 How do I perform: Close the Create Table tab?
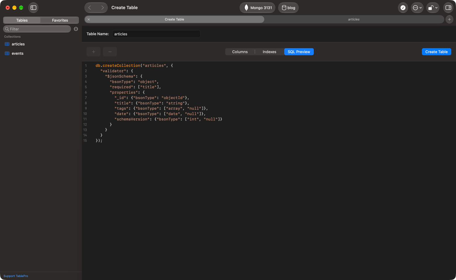click(x=89, y=19)
